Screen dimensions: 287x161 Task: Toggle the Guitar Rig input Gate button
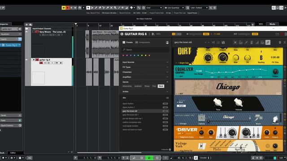206,34
